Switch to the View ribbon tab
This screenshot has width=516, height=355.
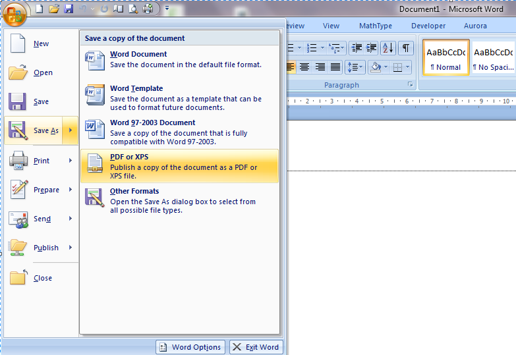[x=331, y=26]
